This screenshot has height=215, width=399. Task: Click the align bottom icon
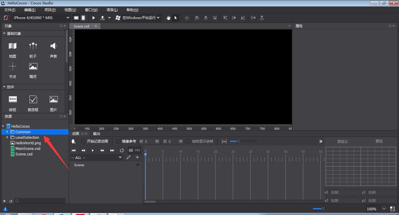point(243,18)
